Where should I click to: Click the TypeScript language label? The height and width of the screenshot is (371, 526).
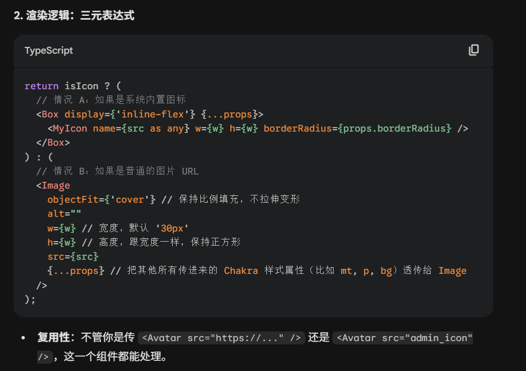49,50
